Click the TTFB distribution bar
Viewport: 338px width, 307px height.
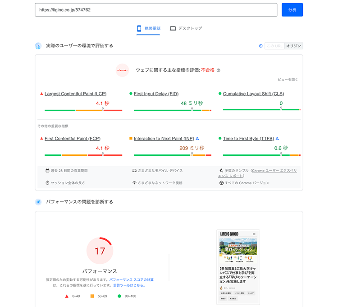click(262, 155)
